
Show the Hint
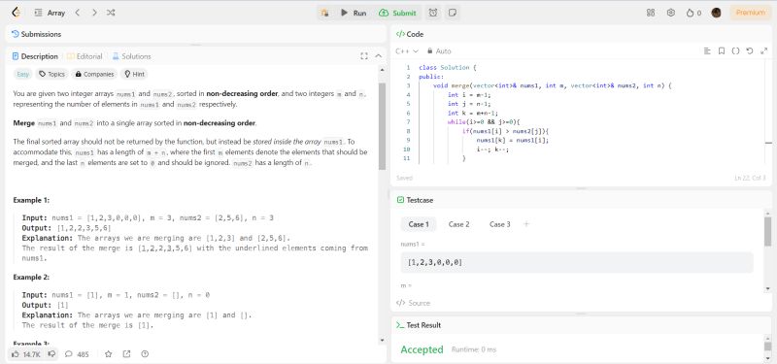(x=134, y=75)
